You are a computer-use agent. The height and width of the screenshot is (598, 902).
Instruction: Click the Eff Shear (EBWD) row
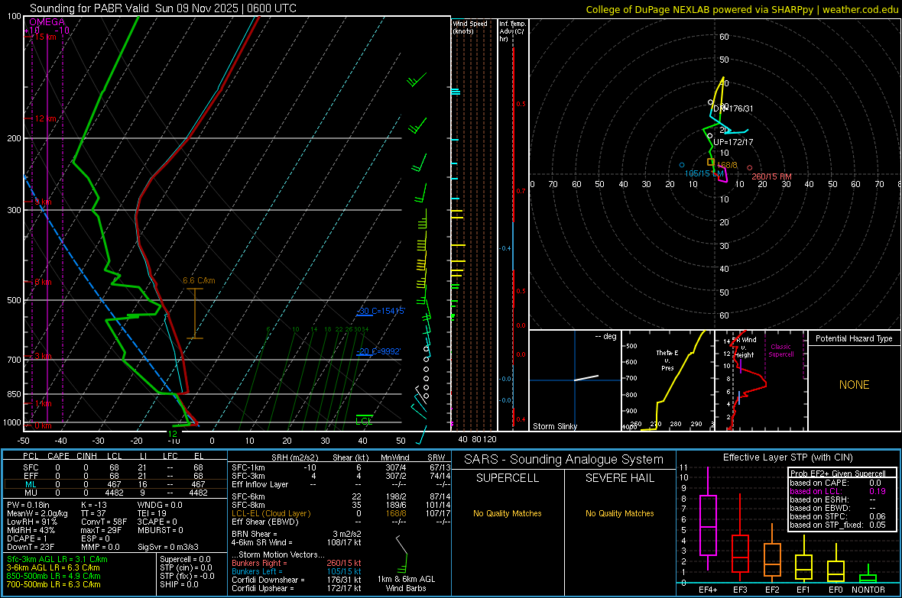point(340,522)
